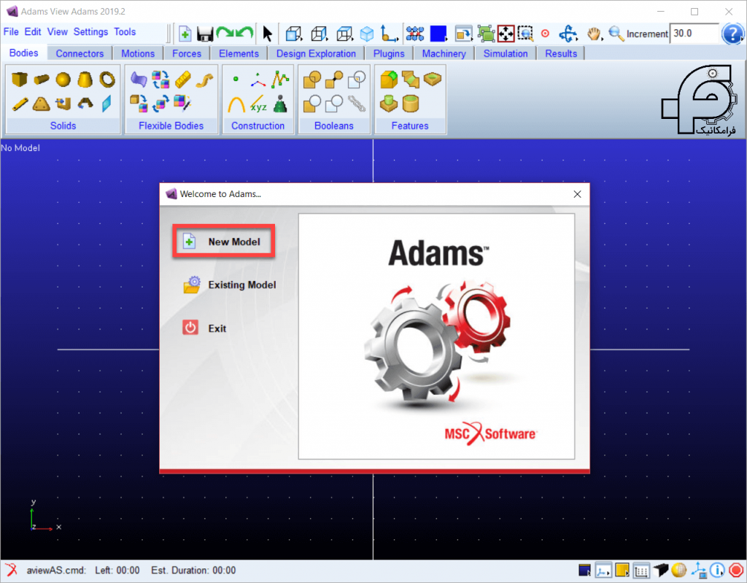Click Existing Model in welcome dialog
This screenshot has height=583, width=747.
click(230, 285)
